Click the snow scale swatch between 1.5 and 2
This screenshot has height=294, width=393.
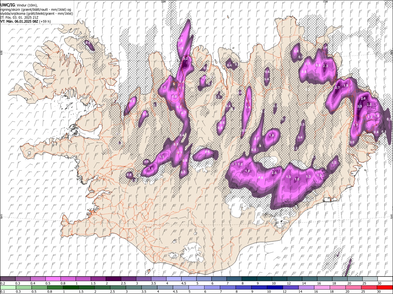click(x=98, y=279)
